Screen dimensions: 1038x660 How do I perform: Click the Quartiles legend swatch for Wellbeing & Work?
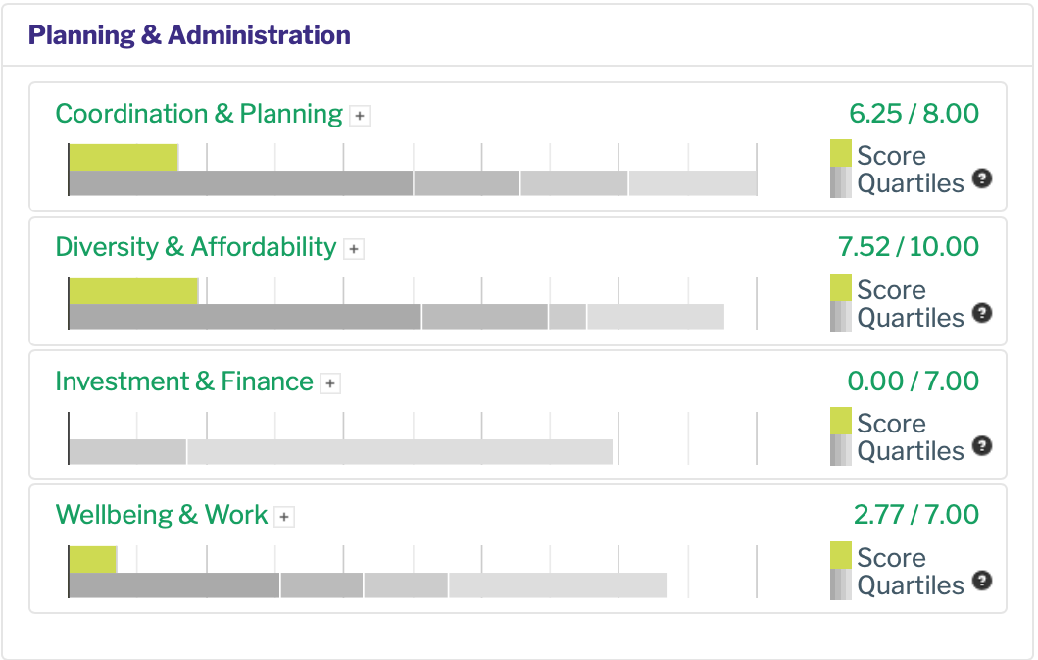pyautogui.click(x=838, y=584)
